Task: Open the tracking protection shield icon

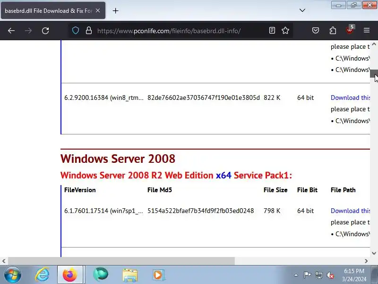Action: [x=76, y=30]
